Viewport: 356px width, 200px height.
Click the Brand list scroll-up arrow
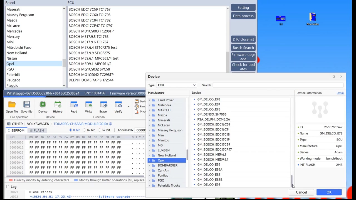click(64, 9)
